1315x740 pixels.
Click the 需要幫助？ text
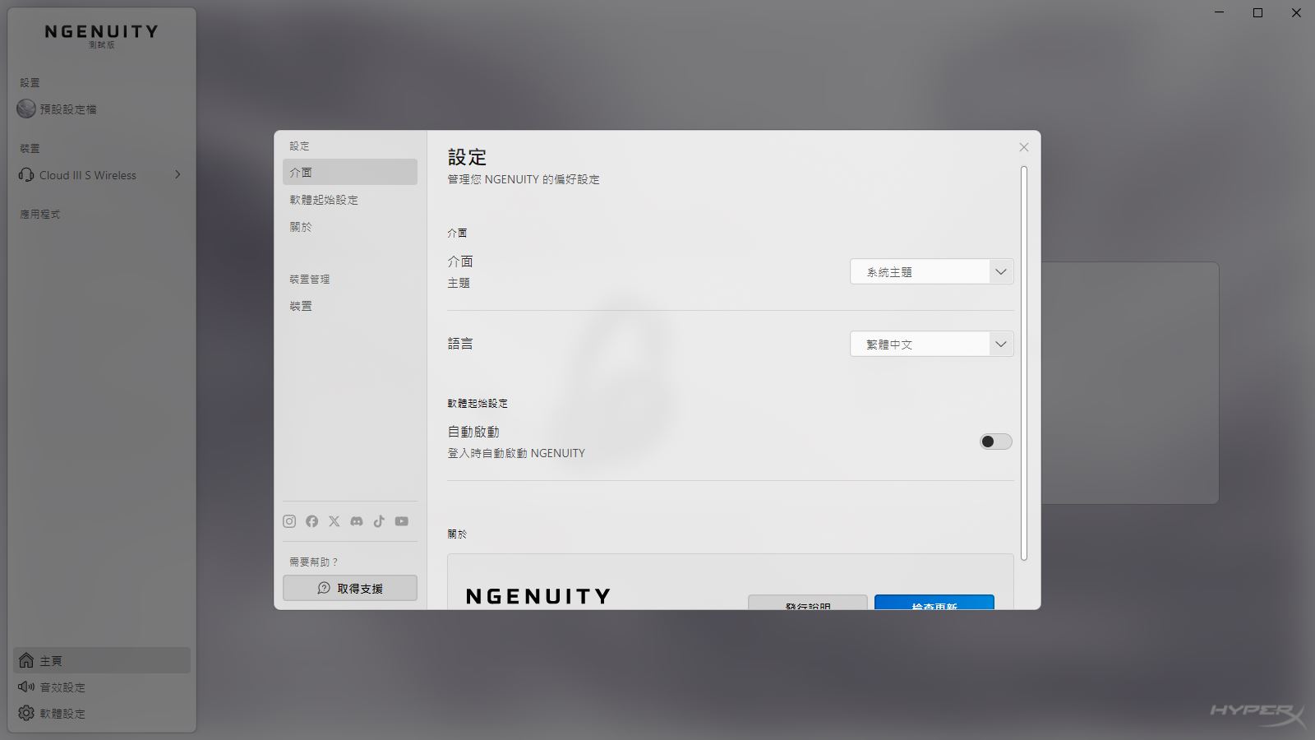pos(314,562)
